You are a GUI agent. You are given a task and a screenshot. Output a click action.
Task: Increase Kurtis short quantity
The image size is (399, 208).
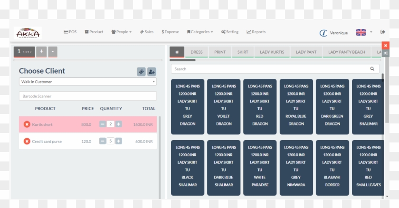(119, 124)
